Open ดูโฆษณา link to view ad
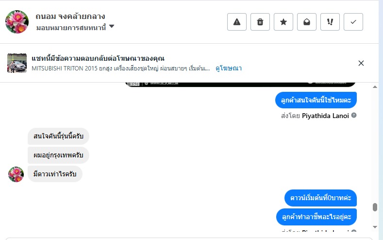The image size is (383, 240). tap(229, 69)
